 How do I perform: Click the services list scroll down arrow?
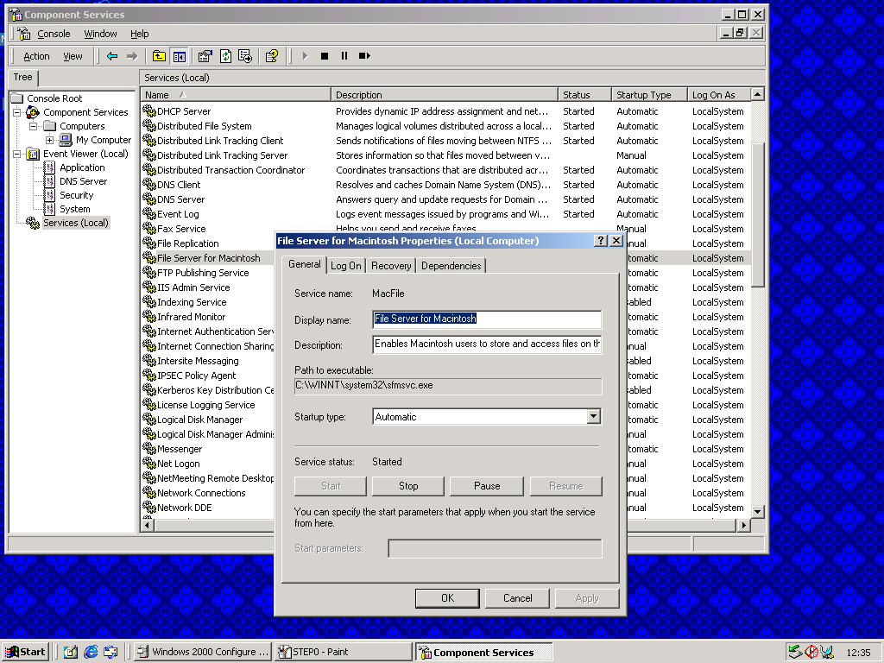(758, 512)
